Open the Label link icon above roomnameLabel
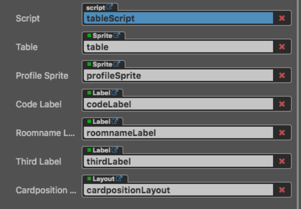 (x=115, y=122)
